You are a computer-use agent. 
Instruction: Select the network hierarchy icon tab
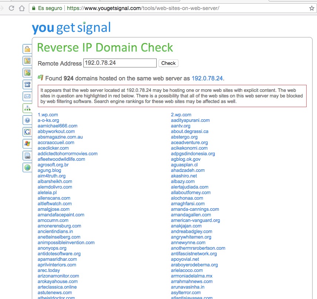click(x=27, y=108)
